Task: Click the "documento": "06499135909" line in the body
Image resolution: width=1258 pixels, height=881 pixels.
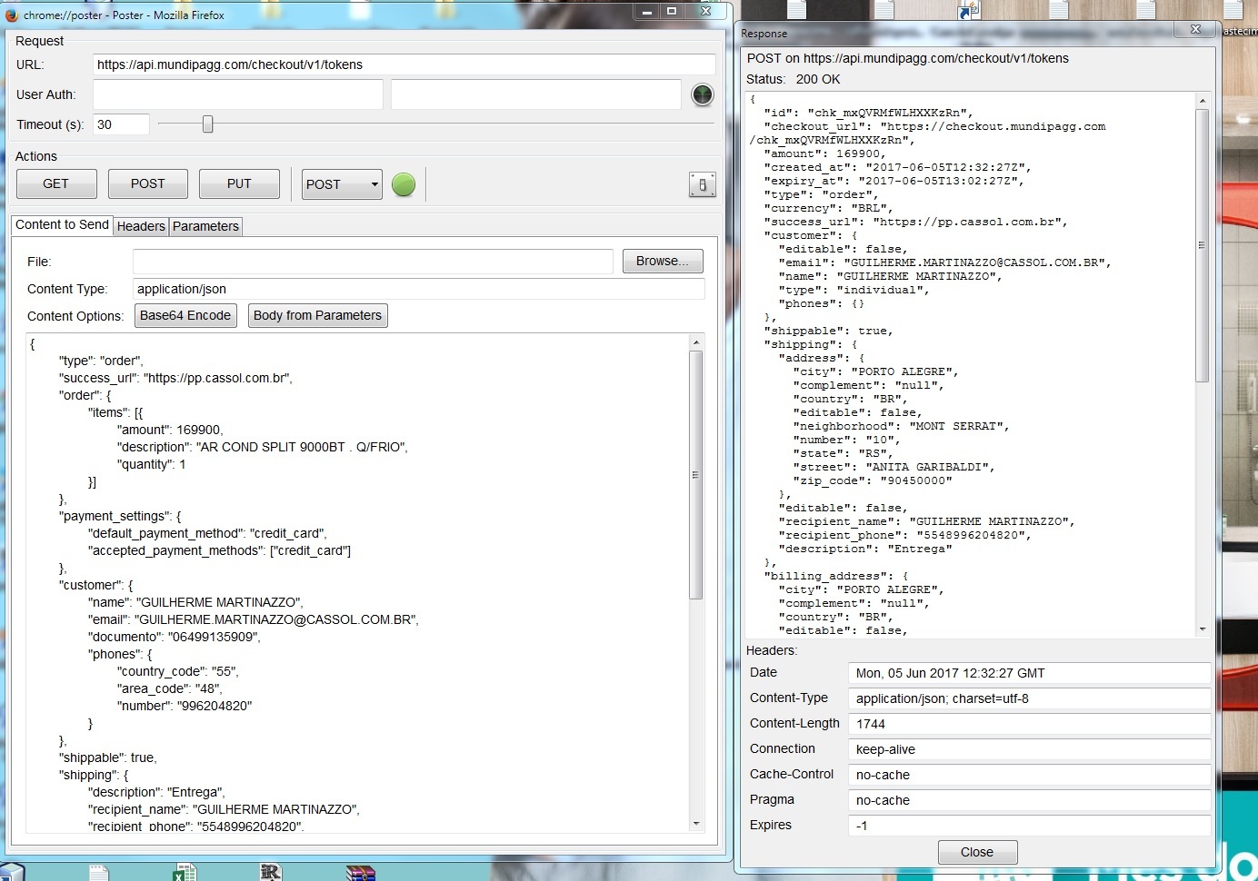Action: coord(175,637)
